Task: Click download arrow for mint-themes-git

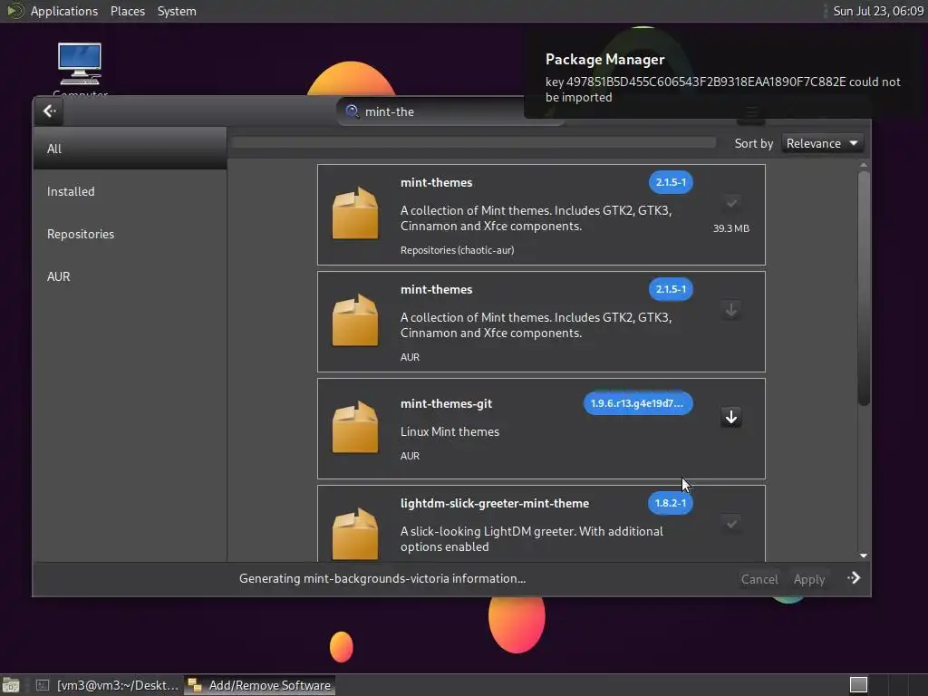Action: (731, 417)
